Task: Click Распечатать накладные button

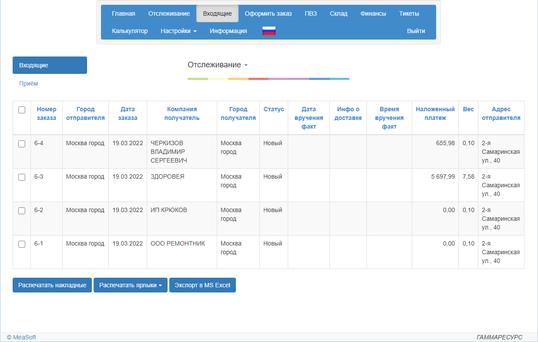Action: [x=52, y=285]
